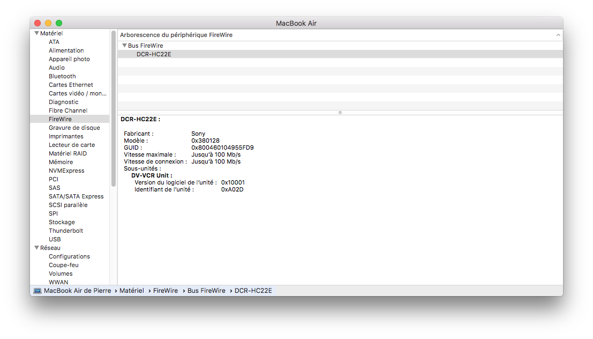Click the Matériel section label

51,33
